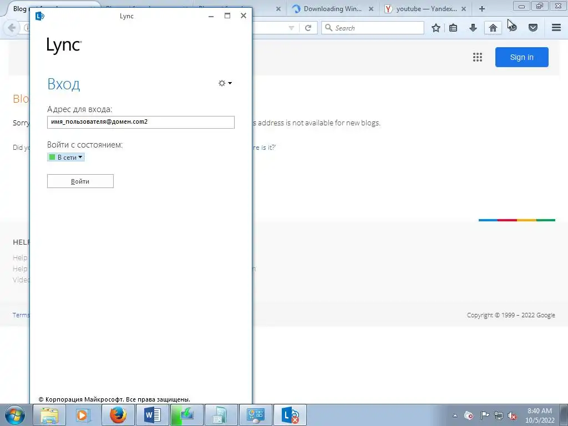Click the Action Center flag icon
The width and height of the screenshot is (568, 426).
point(484,415)
